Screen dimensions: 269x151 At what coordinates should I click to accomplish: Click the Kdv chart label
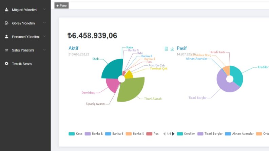click(x=140, y=53)
